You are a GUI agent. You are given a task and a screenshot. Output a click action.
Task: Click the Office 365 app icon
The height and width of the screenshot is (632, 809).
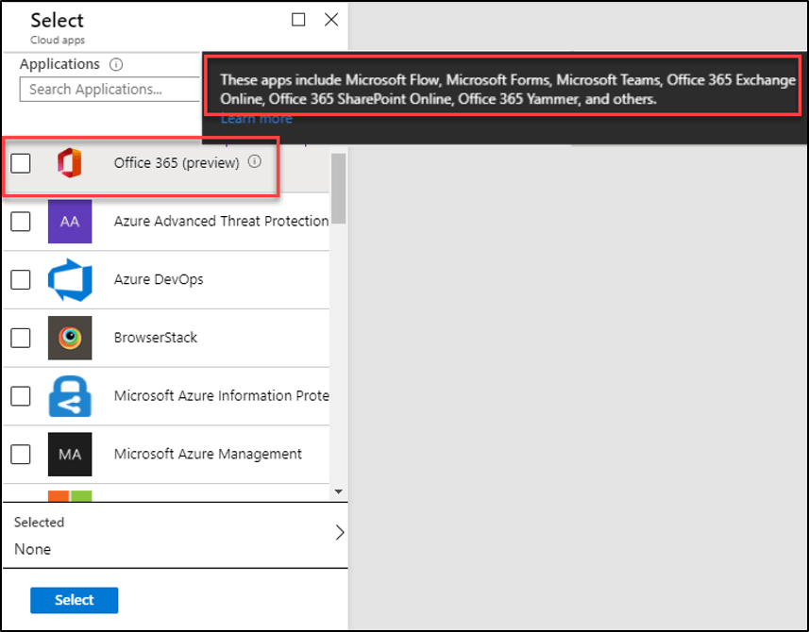[x=70, y=163]
